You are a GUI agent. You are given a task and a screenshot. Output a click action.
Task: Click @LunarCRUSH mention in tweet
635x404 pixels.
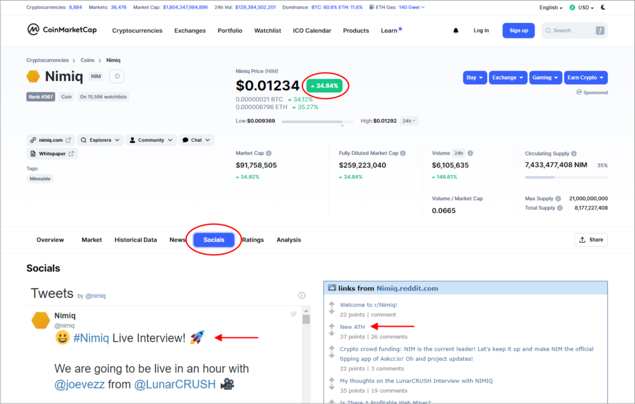pyautogui.click(x=174, y=384)
